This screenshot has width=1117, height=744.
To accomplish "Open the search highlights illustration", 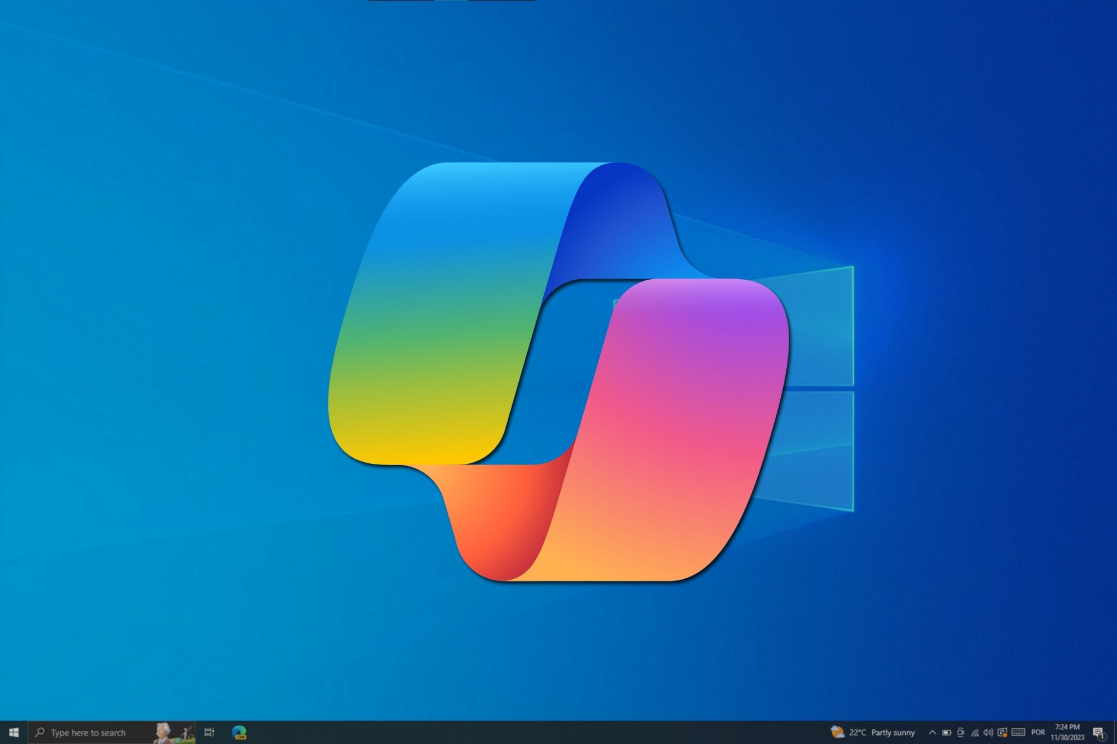I will (174, 732).
